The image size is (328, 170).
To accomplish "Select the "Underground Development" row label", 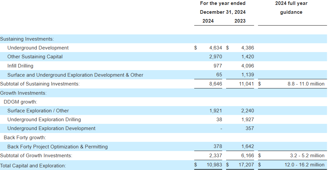I will point(38,48).
